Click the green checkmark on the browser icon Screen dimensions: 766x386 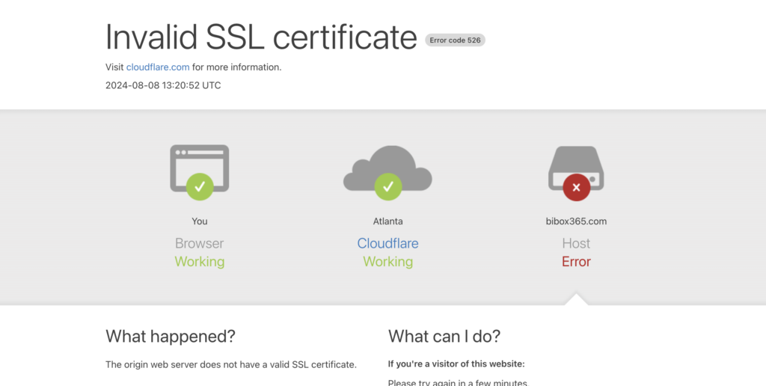pyautogui.click(x=199, y=187)
